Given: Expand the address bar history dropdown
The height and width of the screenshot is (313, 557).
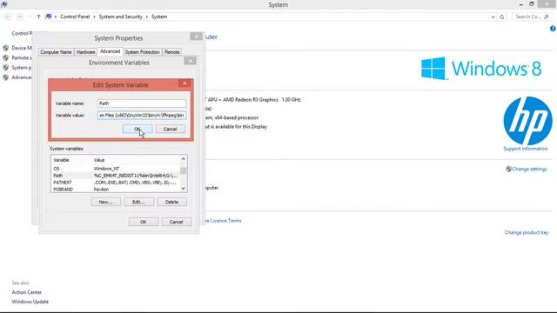Looking at the screenshot, I should (x=493, y=17).
